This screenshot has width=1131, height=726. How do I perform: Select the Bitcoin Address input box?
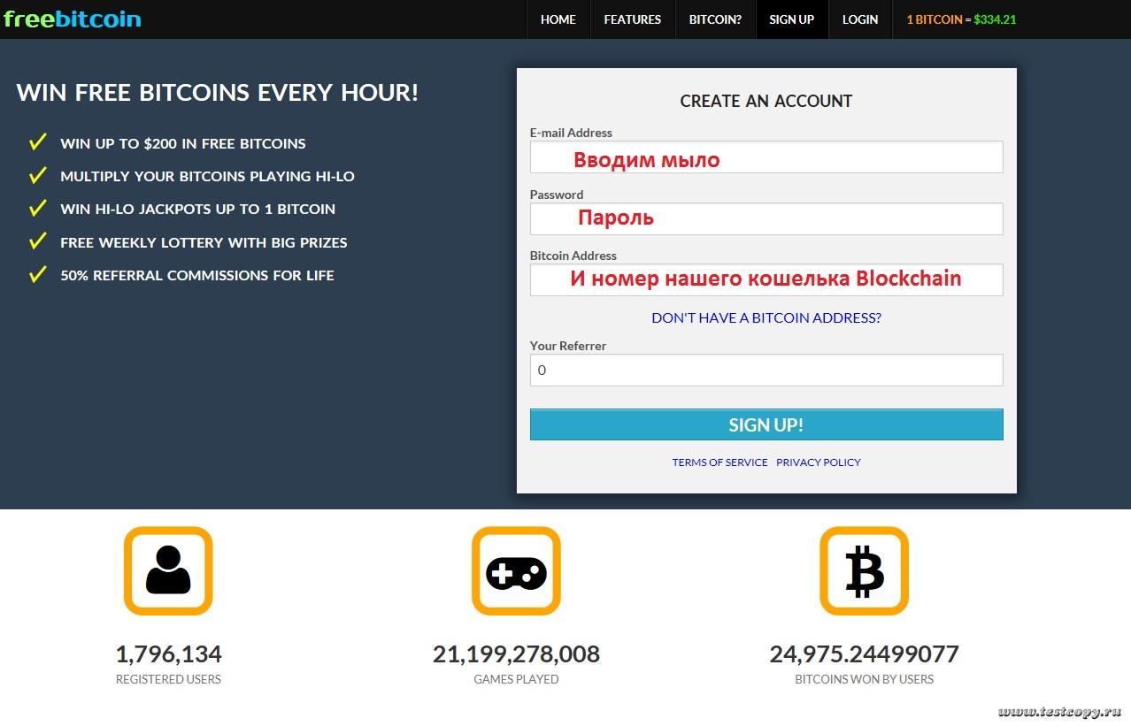pyautogui.click(x=766, y=279)
